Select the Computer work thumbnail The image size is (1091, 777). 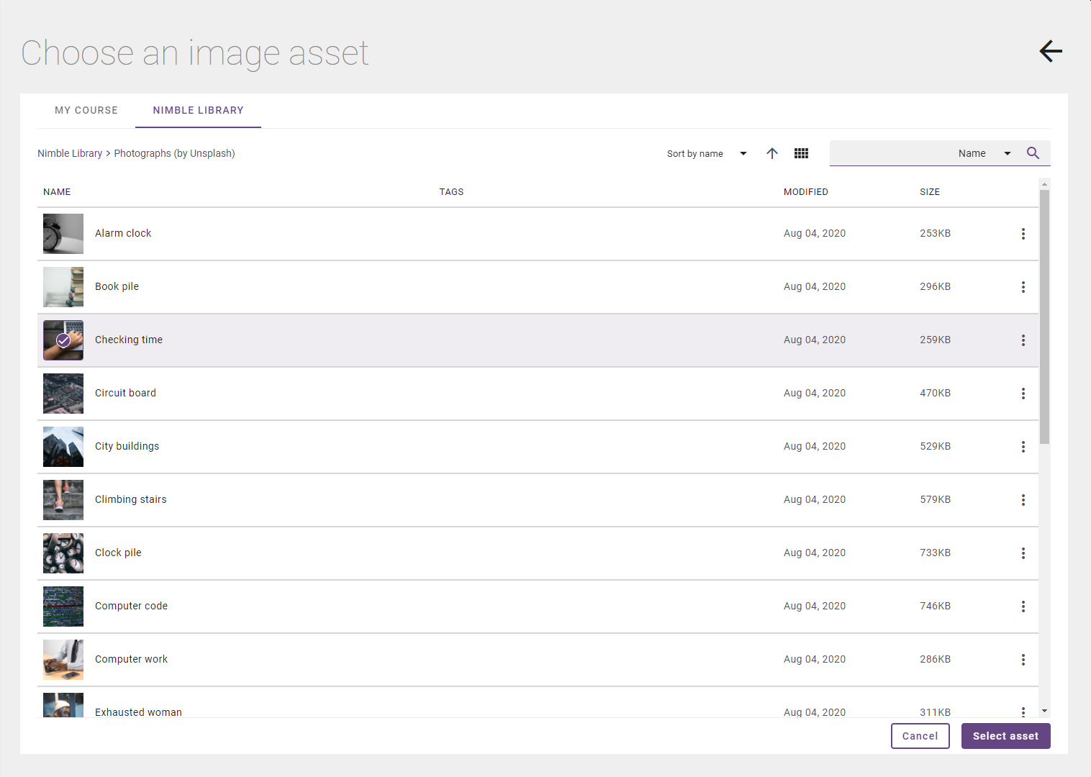(x=63, y=660)
